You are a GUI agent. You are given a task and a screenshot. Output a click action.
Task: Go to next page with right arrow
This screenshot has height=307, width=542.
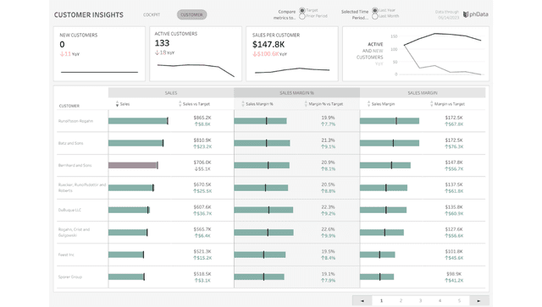478,301
